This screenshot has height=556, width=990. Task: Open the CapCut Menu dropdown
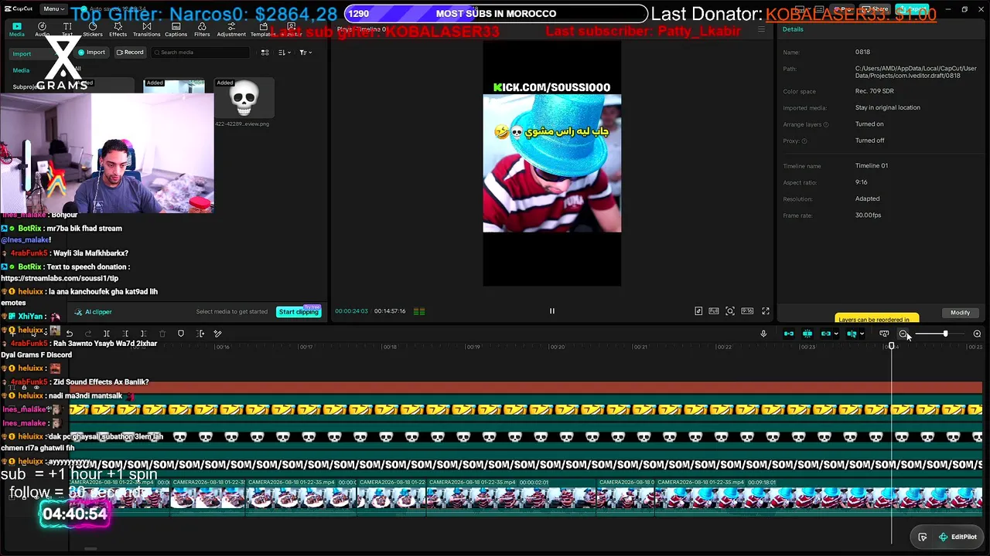[53, 8]
